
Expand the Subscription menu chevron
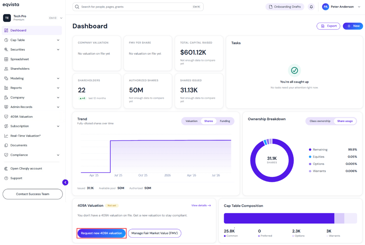click(58, 126)
